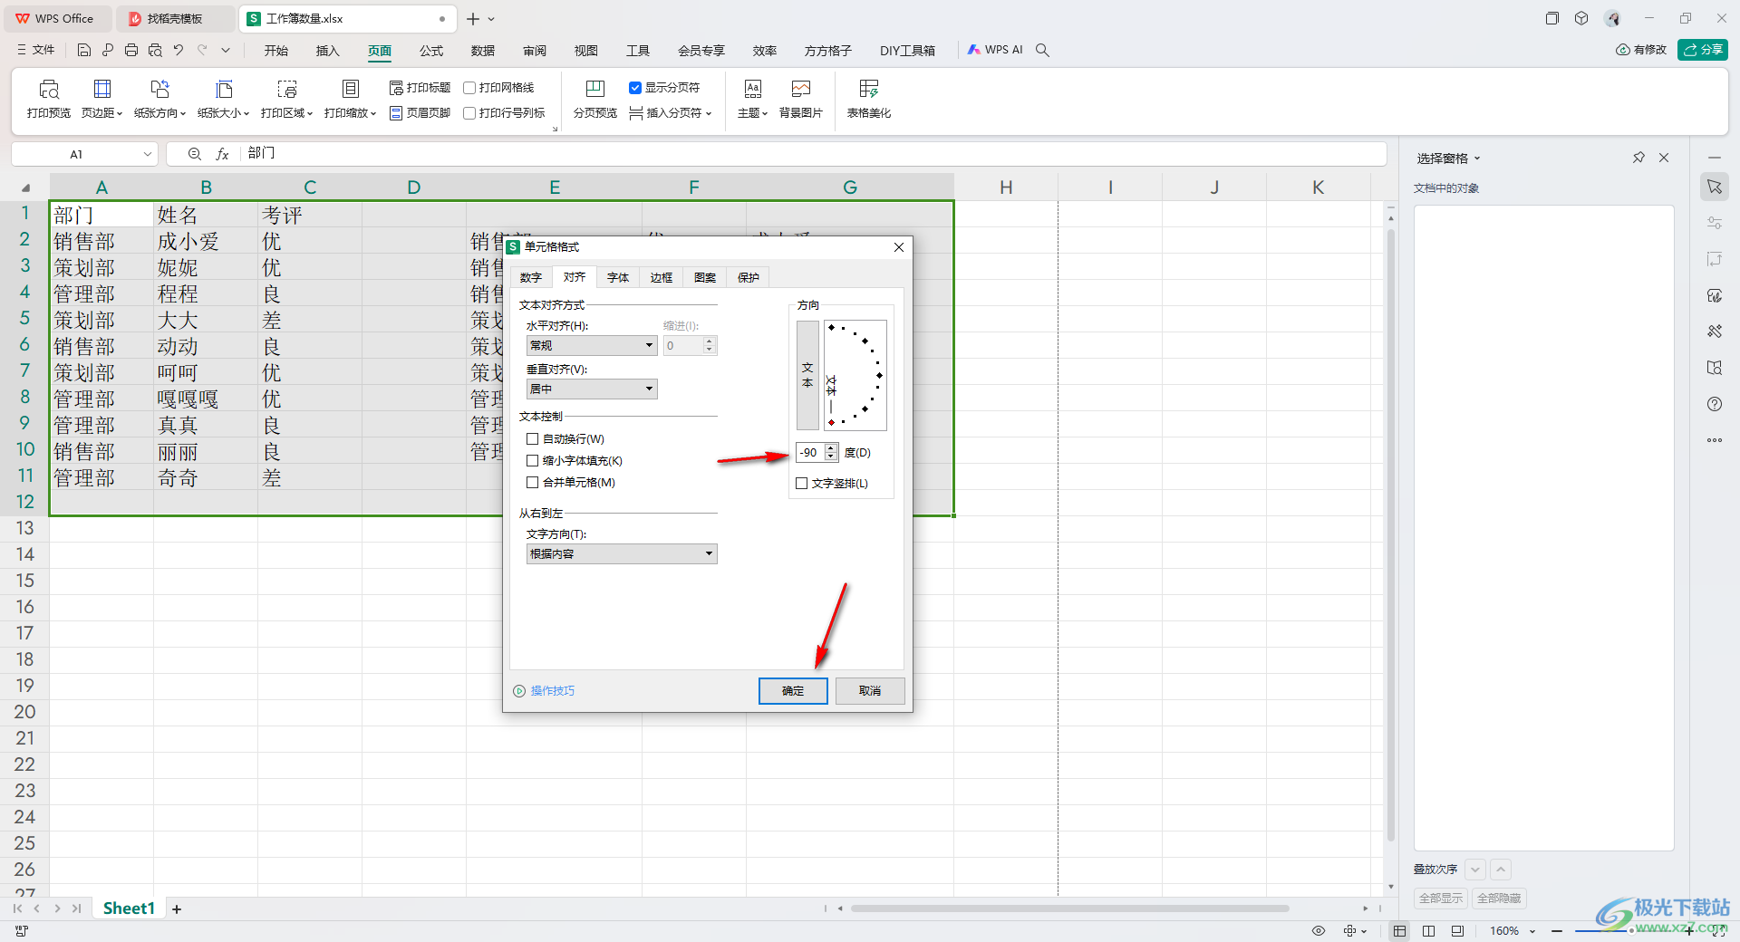Switch to Number (数字) tab in dialog

click(531, 278)
